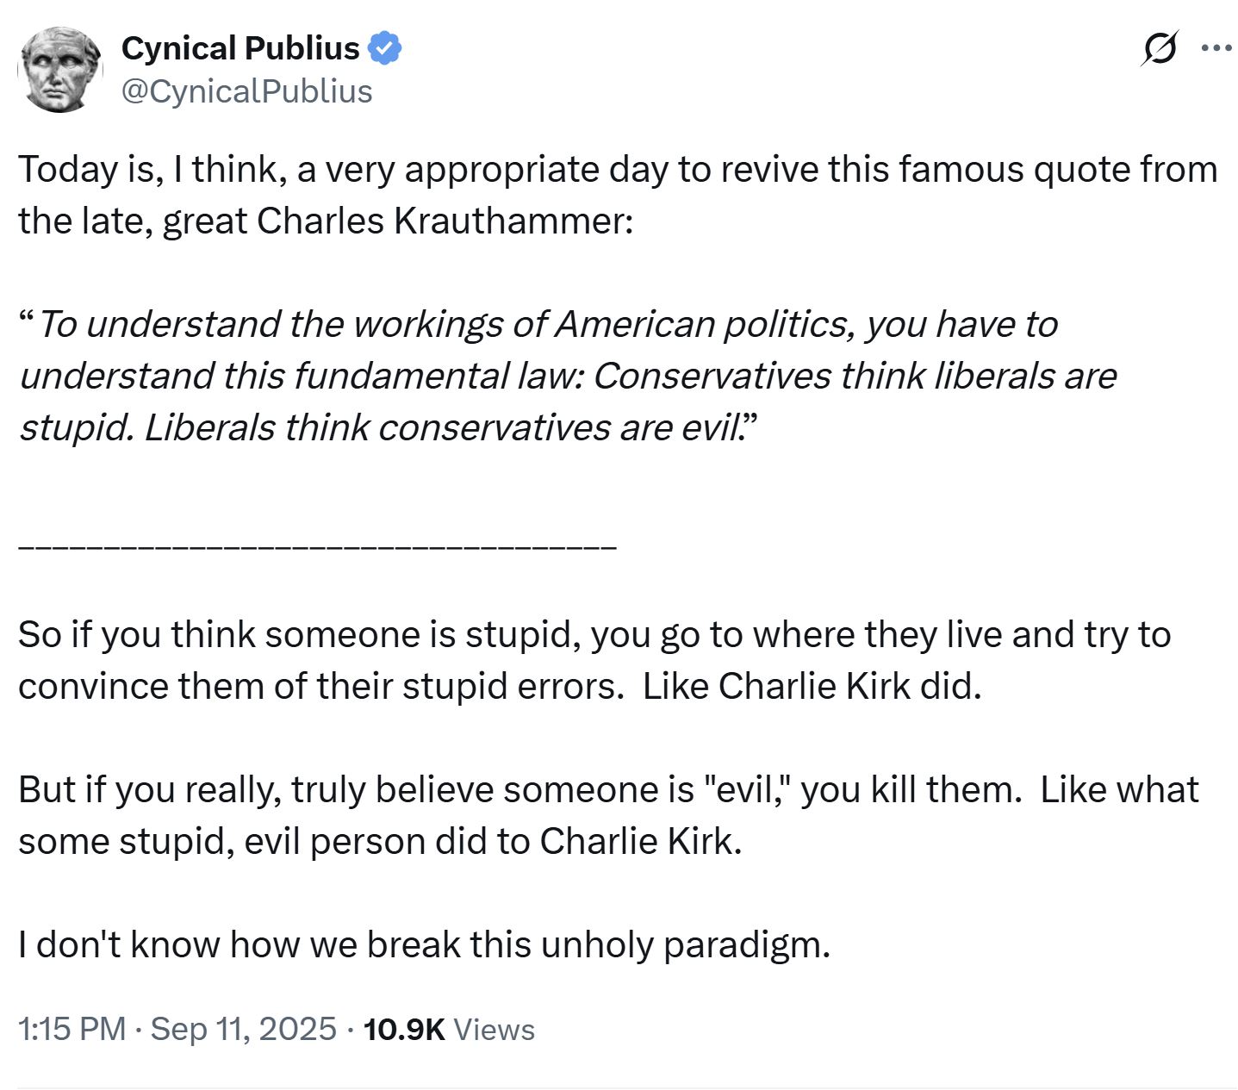The width and height of the screenshot is (1238, 1090).
Task: Click the text "evil person did to Charlie Kirk"
Action: coord(491,842)
